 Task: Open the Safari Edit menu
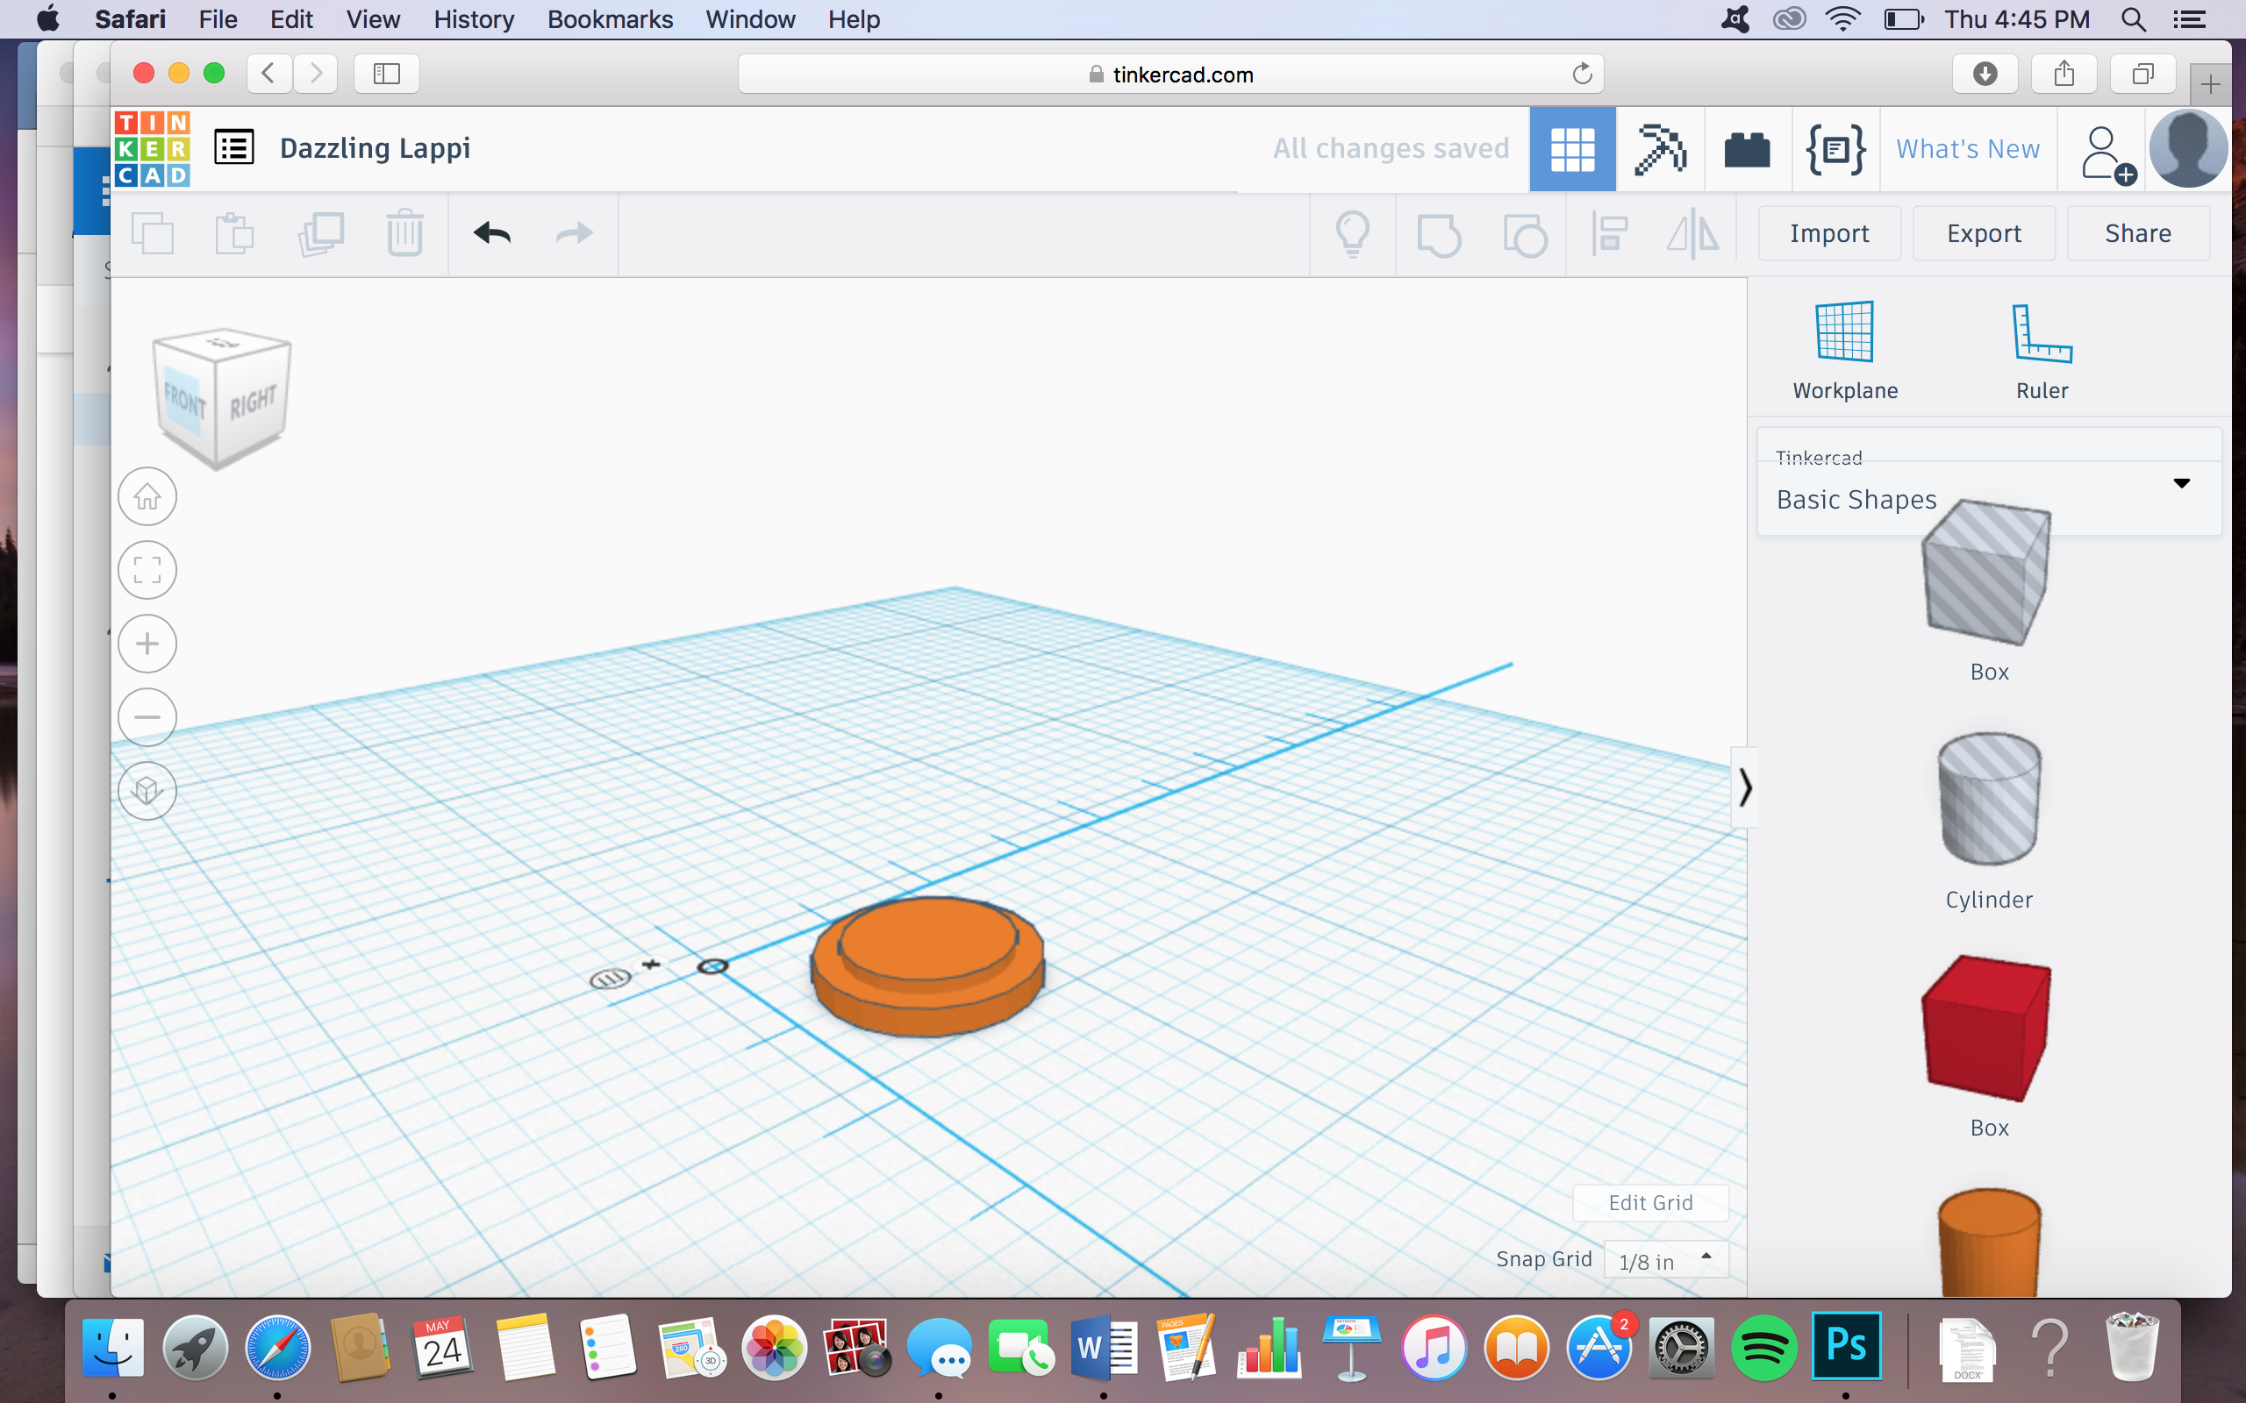[x=291, y=18]
